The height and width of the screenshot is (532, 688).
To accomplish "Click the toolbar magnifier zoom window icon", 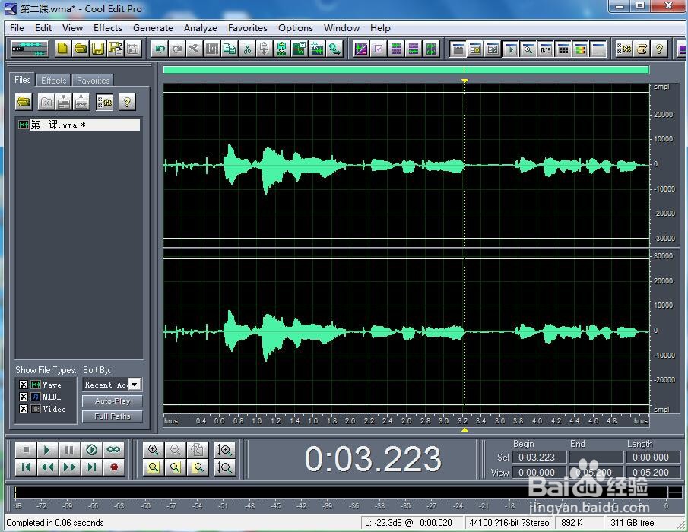I will coord(528,49).
